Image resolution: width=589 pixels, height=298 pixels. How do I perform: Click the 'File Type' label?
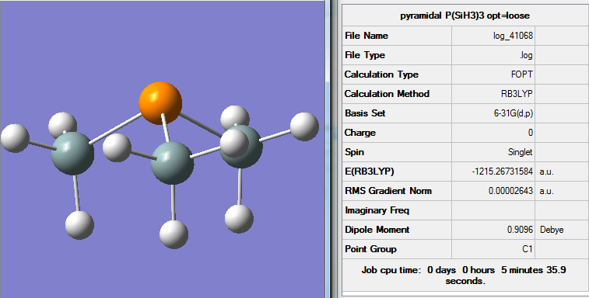tap(365, 55)
